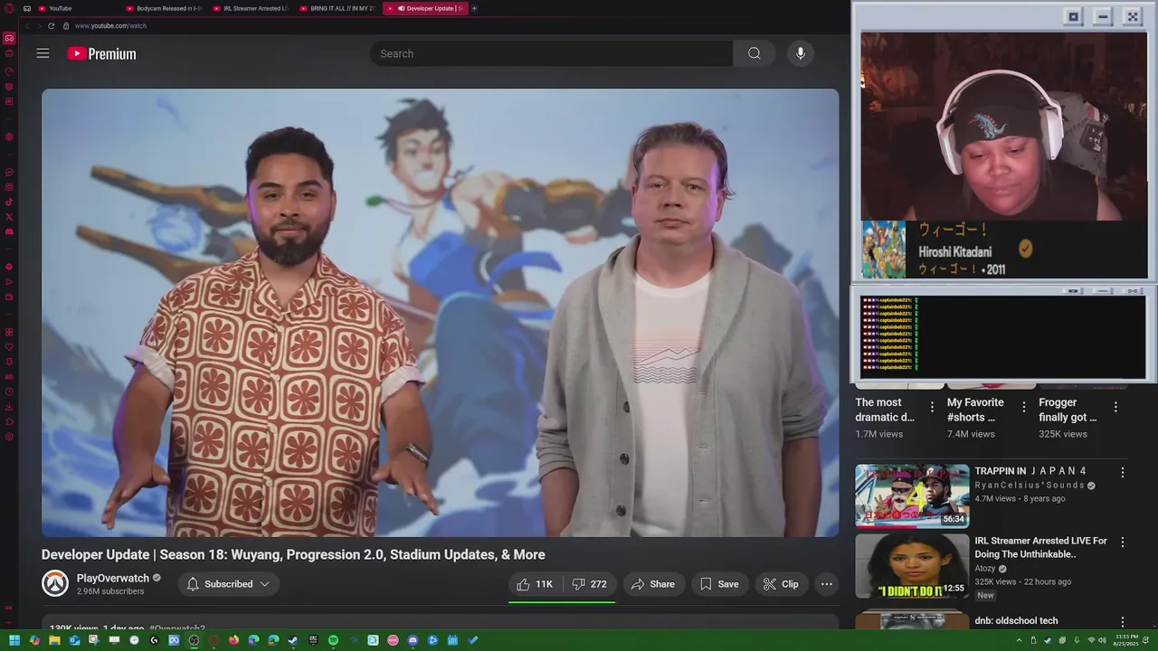Viewport: 1158px width, 651px height.
Task: Open IRL Streamer Arrested LIVE video title
Action: 1040,547
